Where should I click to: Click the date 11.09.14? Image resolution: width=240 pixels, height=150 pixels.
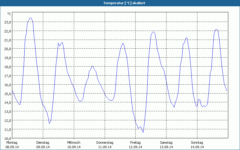point(105,147)
